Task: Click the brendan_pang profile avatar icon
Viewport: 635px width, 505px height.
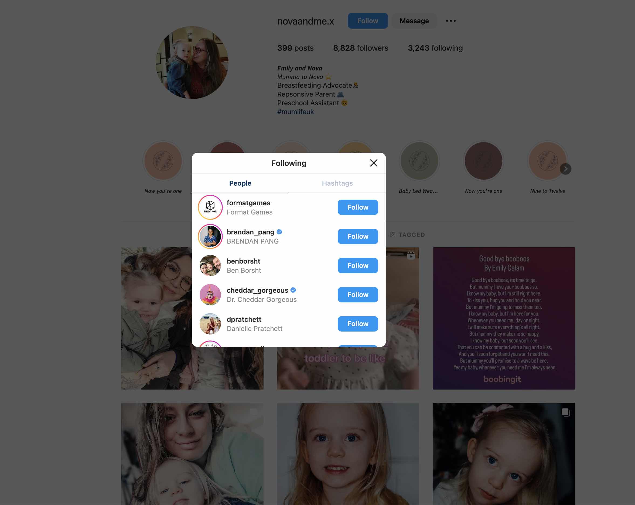Action: [x=210, y=237]
